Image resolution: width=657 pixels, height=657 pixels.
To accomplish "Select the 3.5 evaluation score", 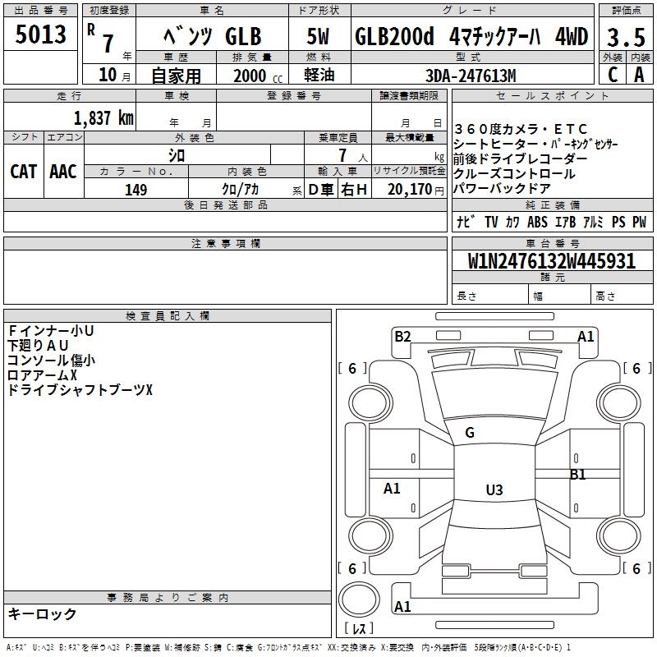I will pyautogui.click(x=625, y=38).
